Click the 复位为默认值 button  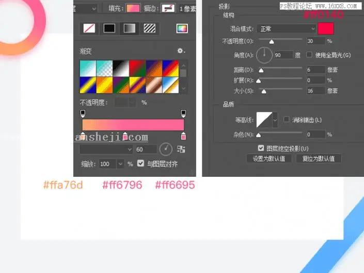319,159
